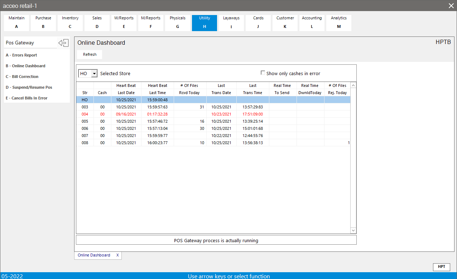Open A - Errors Report
Image resolution: width=457 pixels, height=279 pixels.
coord(21,55)
